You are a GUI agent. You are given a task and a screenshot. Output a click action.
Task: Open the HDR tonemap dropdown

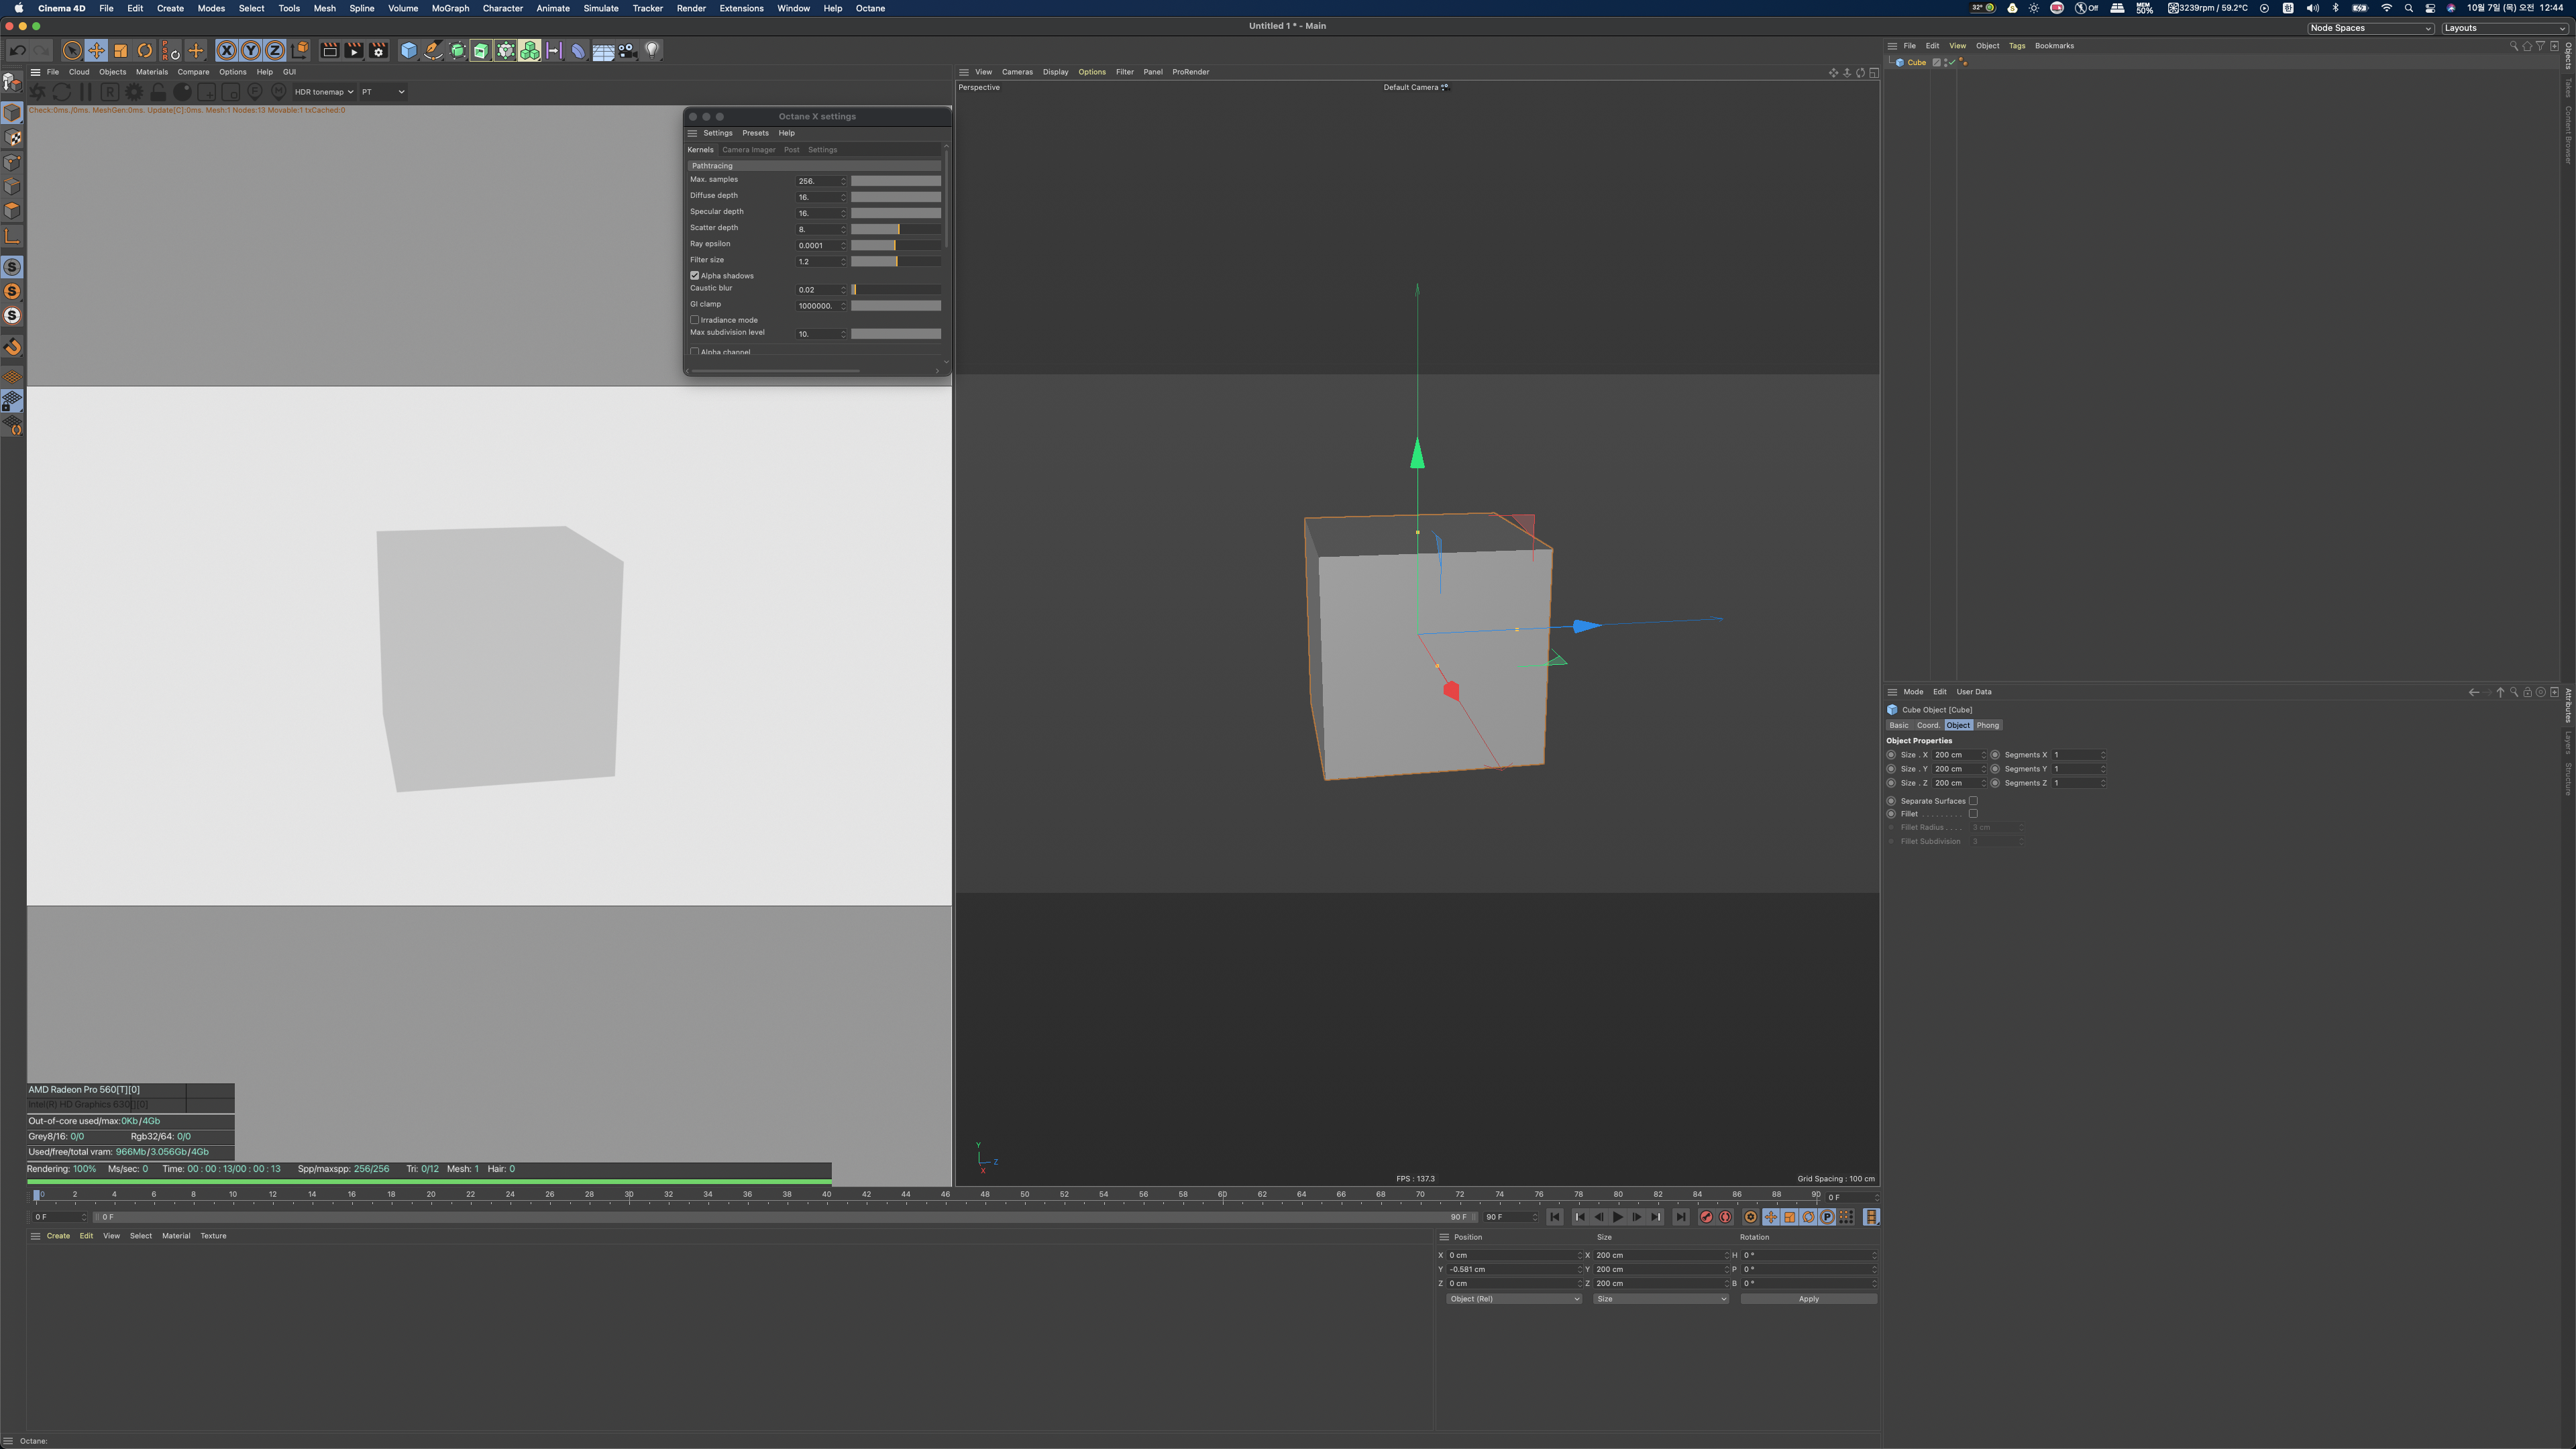(x=324, y=92)
